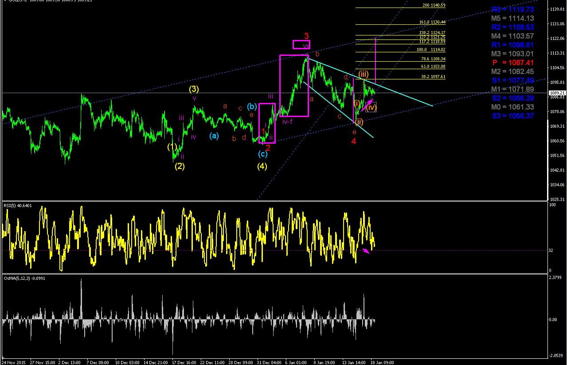Click the 138.2 1124.17 Fibonacci level label
Viewport: 567px width, 365px height.
coord(432,32)
